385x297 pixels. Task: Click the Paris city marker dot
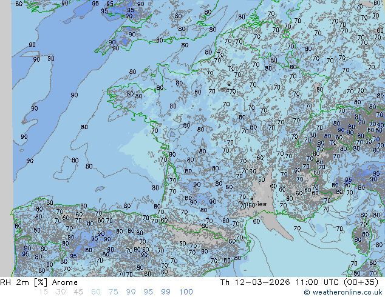[230, 85]
